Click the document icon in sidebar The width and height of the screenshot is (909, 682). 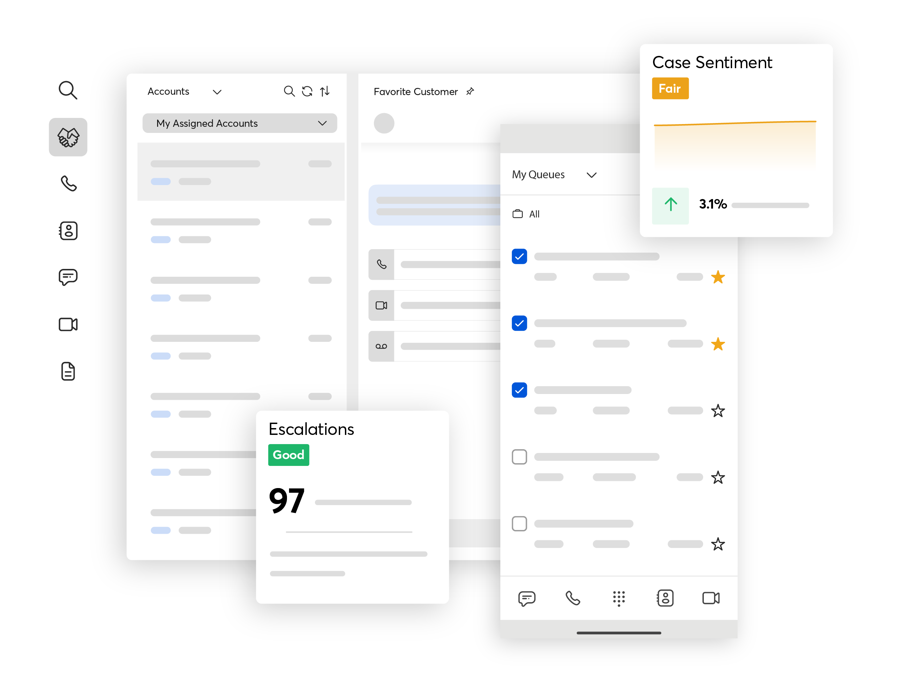69,373
